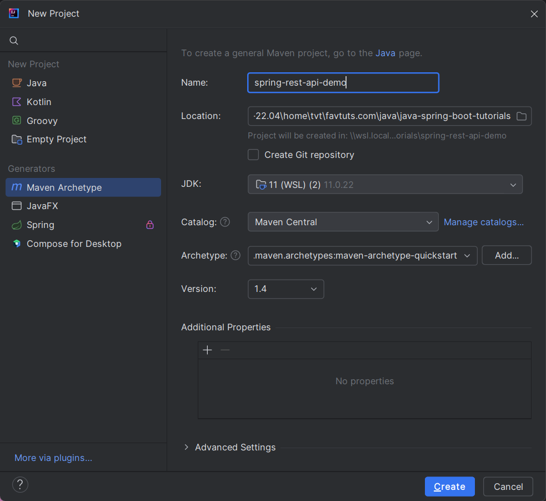The width and height of the screenshot is (546, 501).
Task: Click 'Project will be created in' hint text
Action: [377, 136]
